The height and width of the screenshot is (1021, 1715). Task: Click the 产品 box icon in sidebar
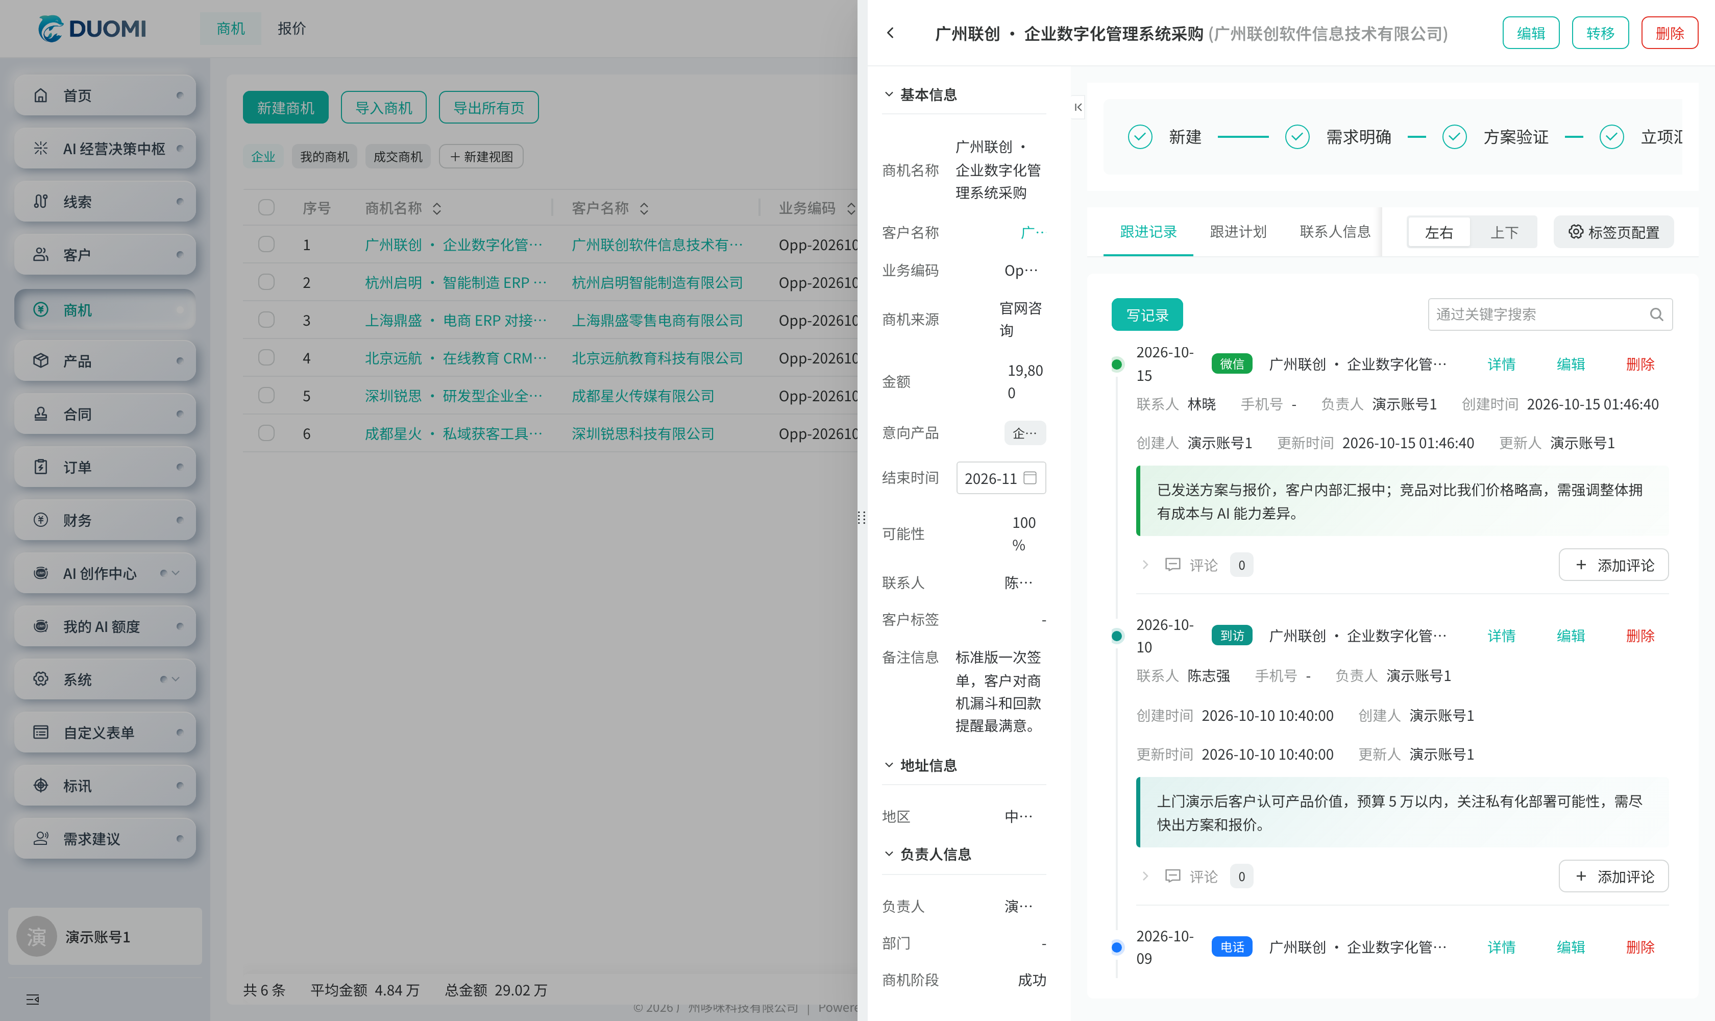(41, 360)
